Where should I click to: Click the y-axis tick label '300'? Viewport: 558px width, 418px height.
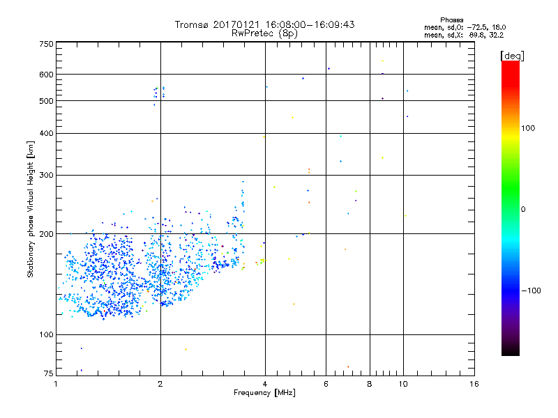click(x=46, y=176)
